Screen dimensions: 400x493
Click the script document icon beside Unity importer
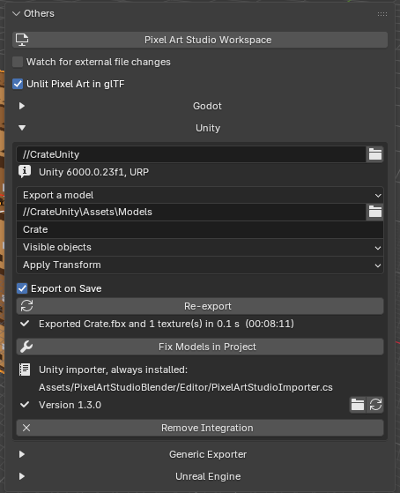tap(25, 370)
